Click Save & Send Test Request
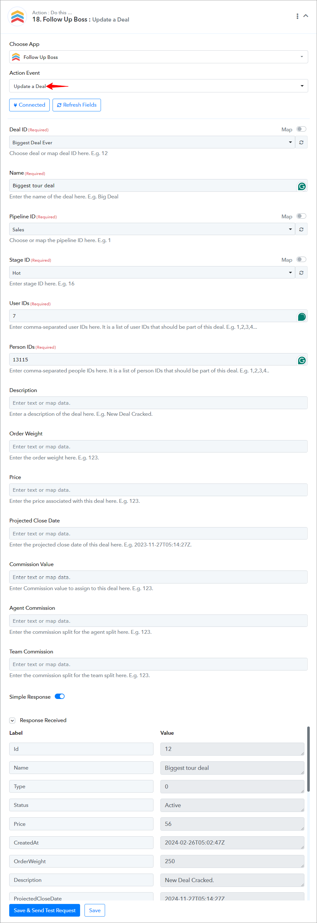317x923 pixels. point(45,910)
